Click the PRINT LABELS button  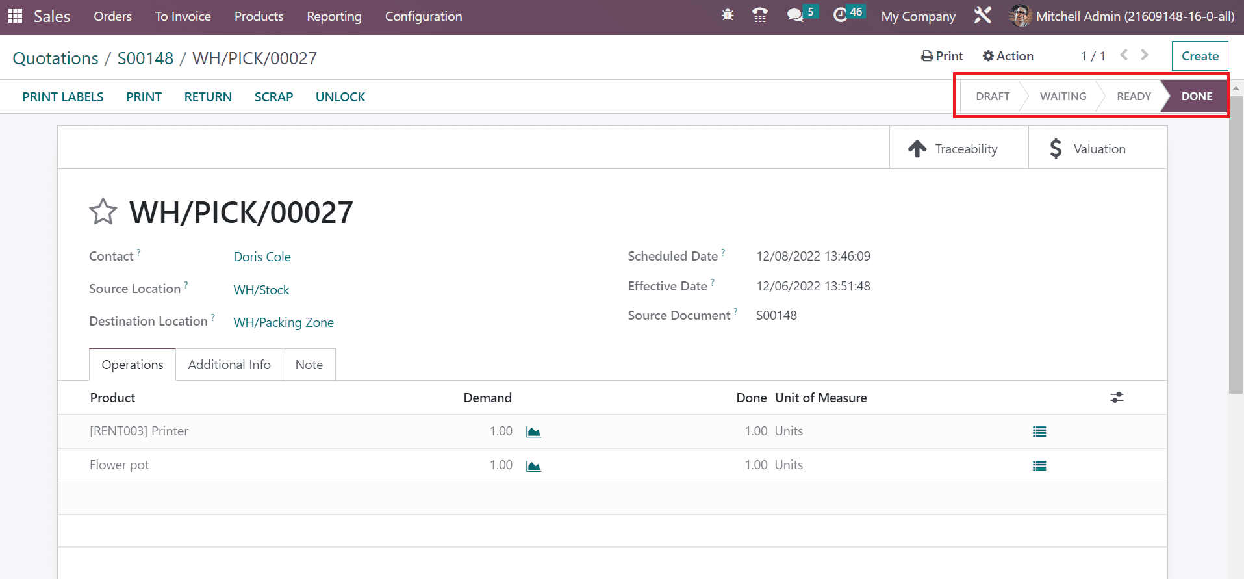(63, 97)
